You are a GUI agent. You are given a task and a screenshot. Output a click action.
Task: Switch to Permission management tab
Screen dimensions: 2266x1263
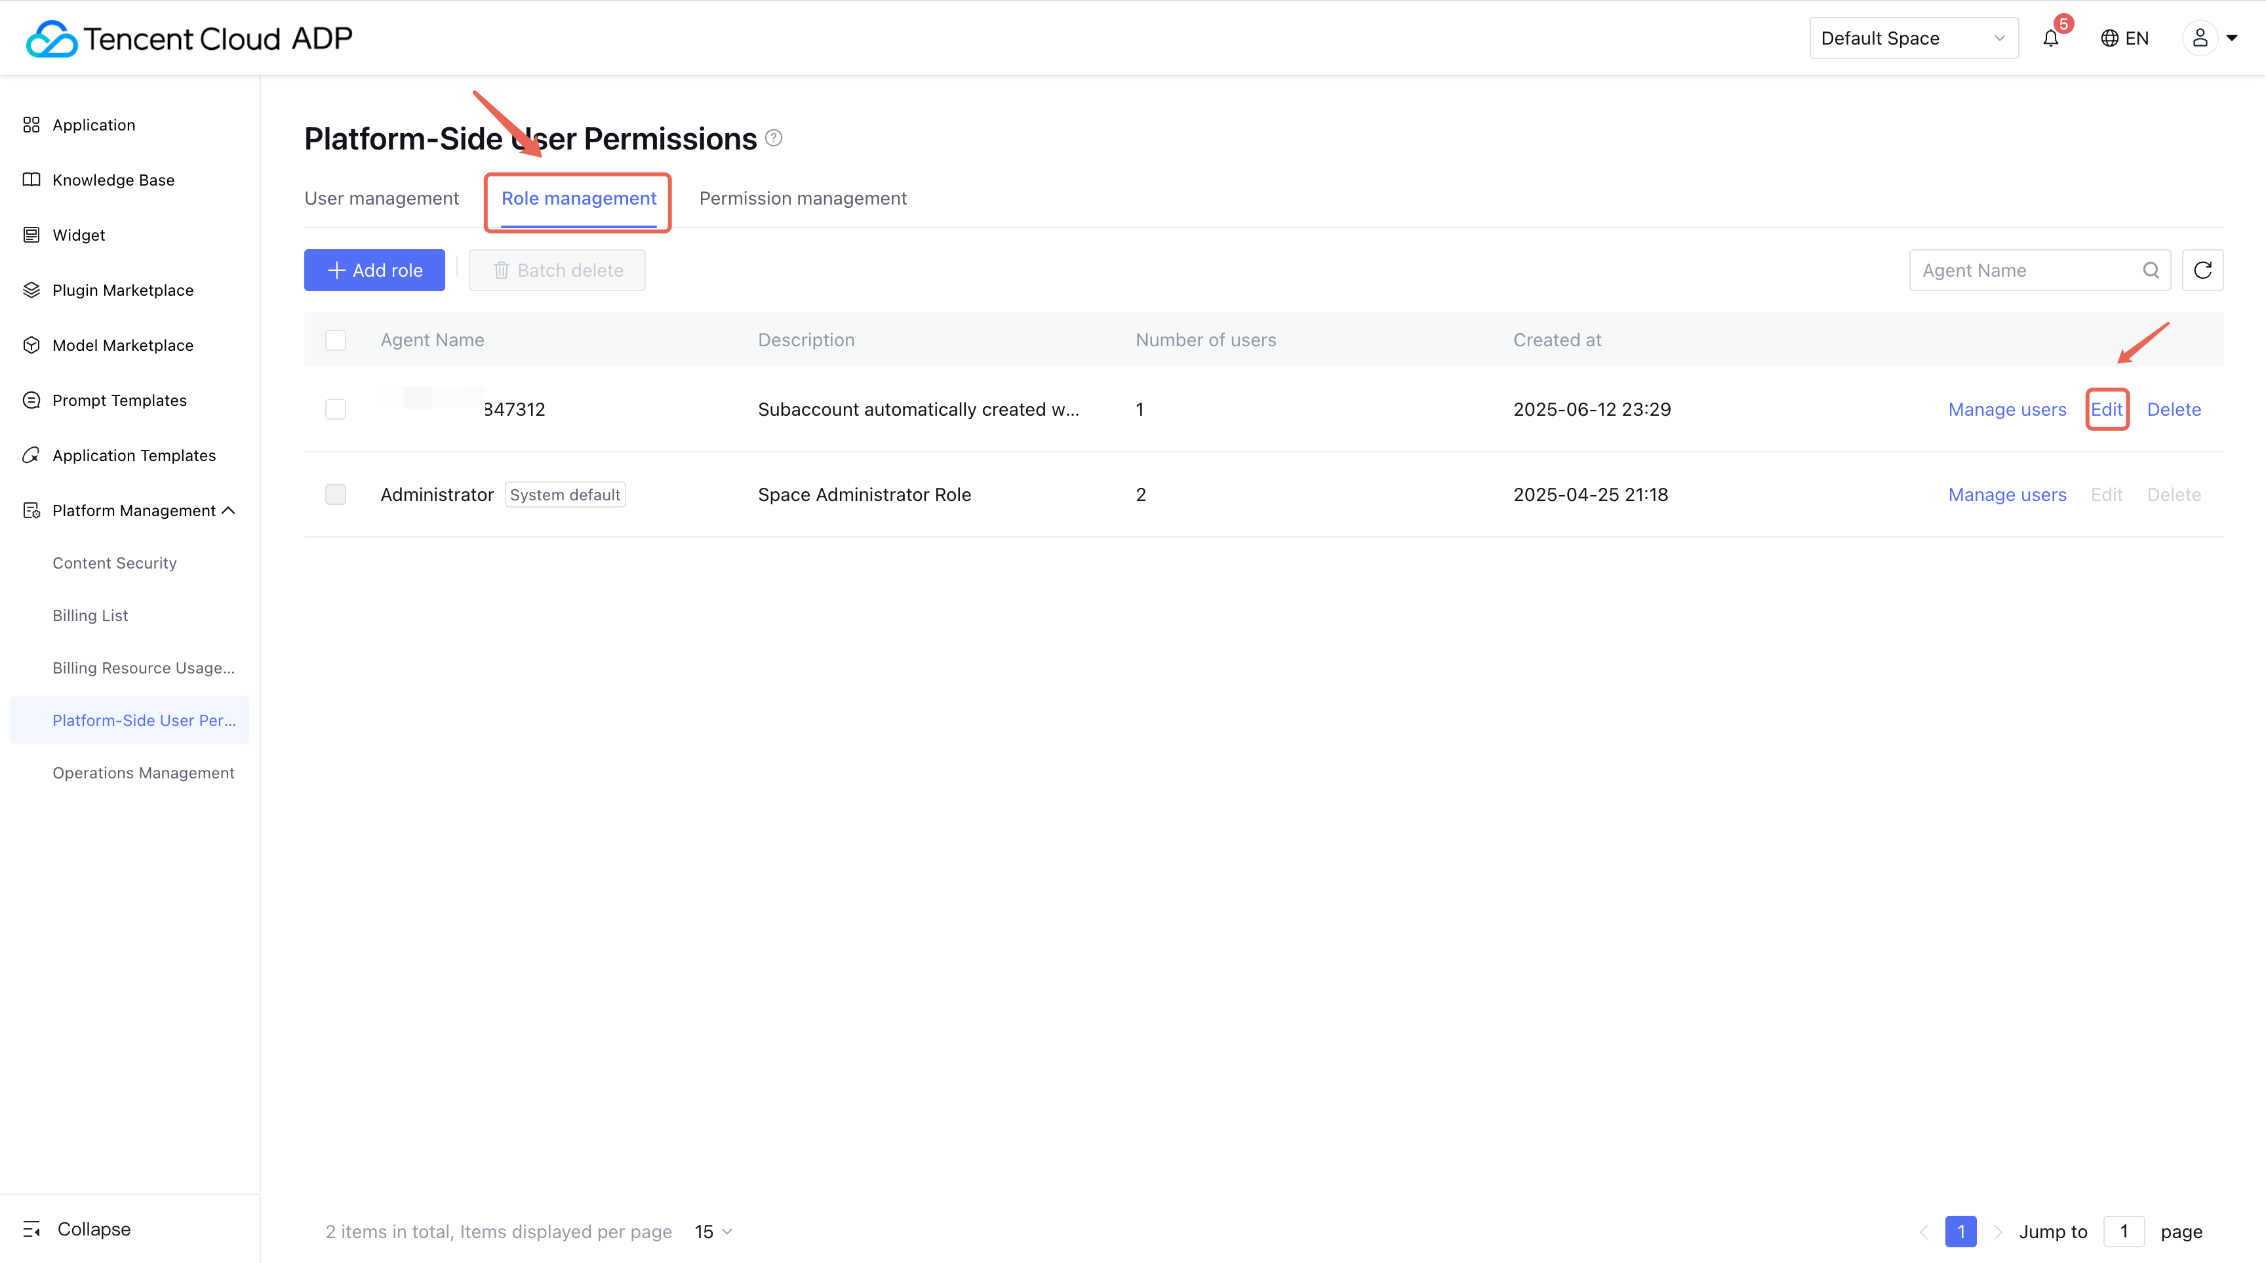click(803, 199)
